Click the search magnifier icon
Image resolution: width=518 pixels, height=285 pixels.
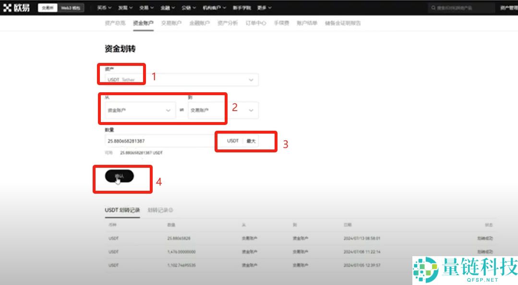[x=433, y=7]
